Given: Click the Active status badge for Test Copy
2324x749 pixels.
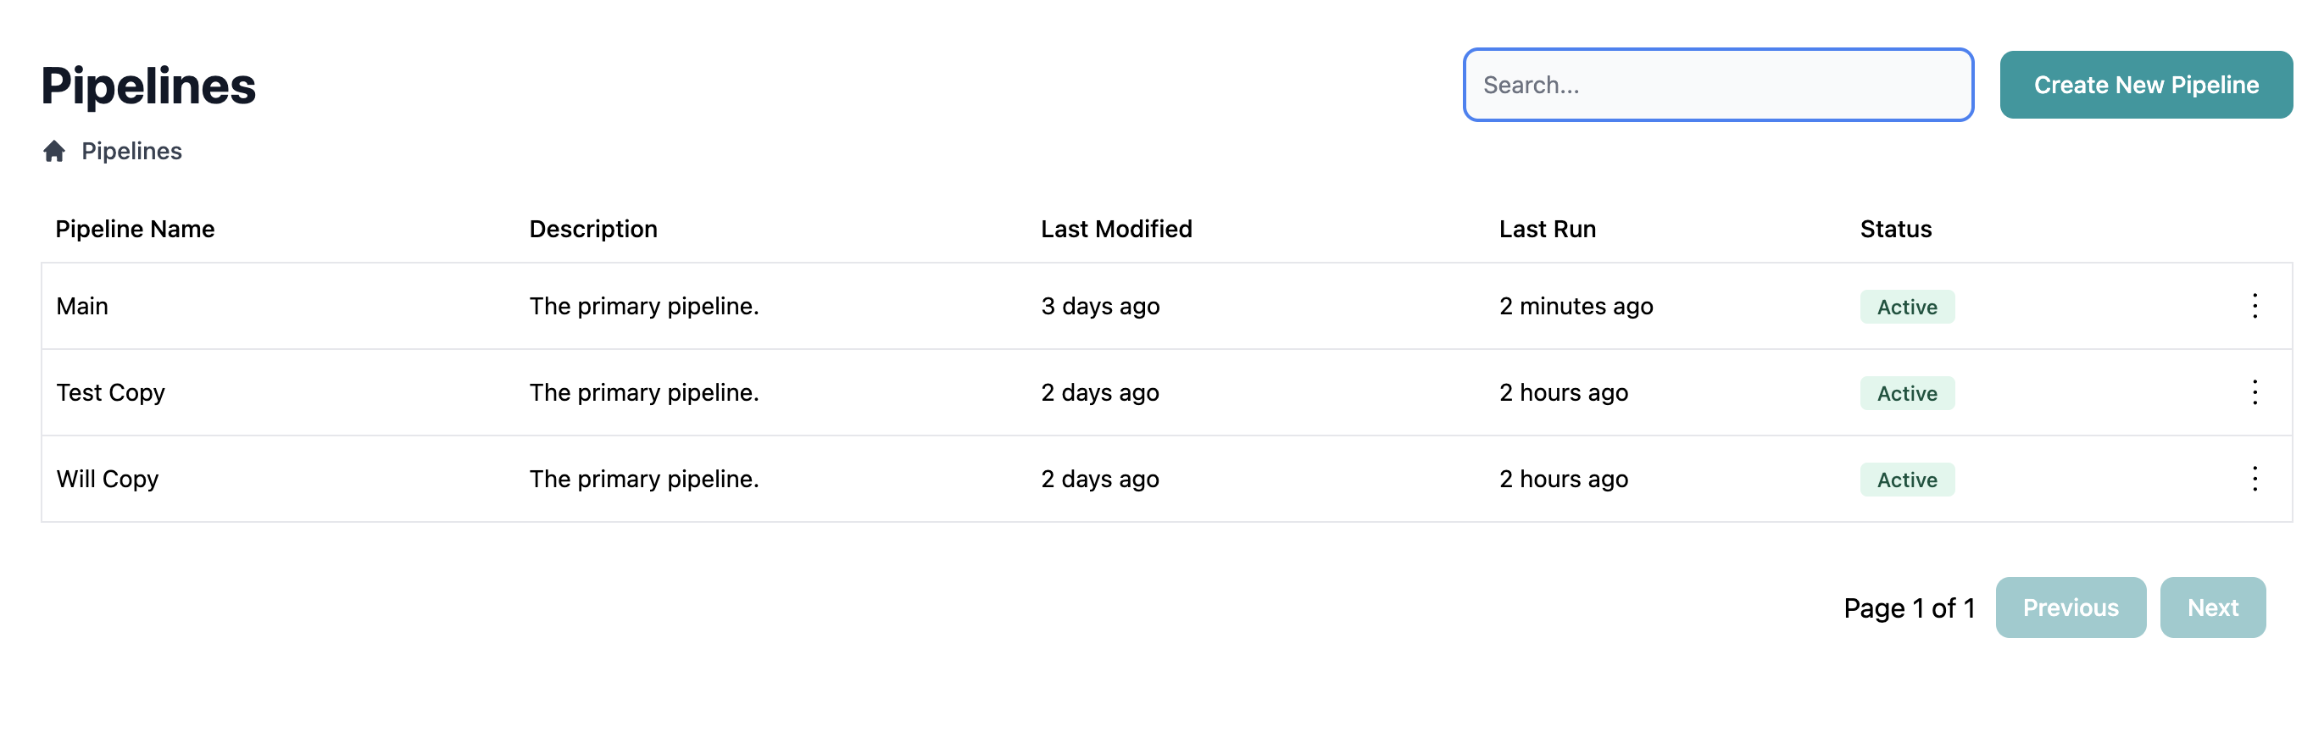Looking at the screenshot, I should coord(1907,392).
